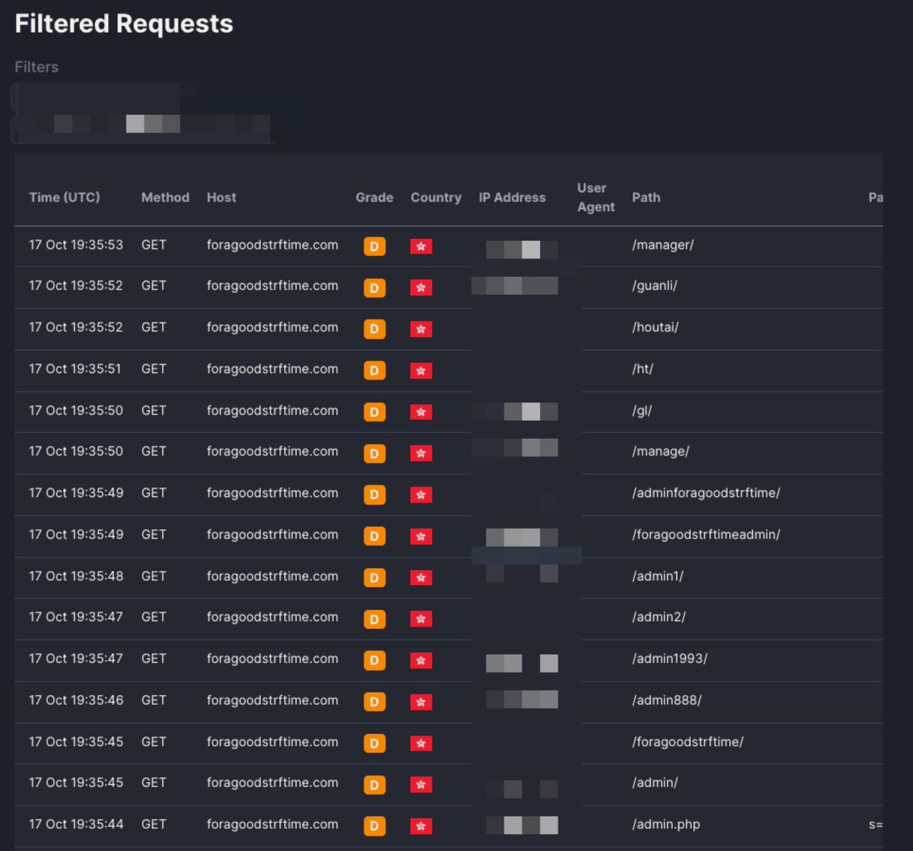This screenshot has width=913, height=851.
Task: Click the D grade badge in /admin.php row
Action: 374,826
